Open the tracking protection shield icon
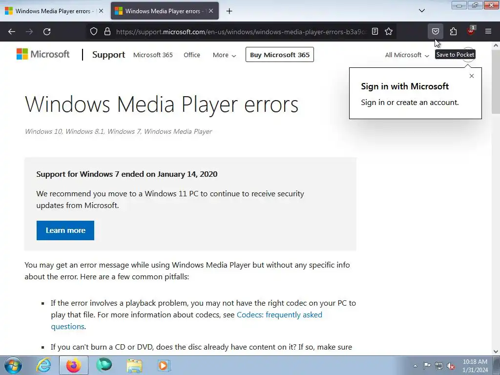This screenshot has width=500, height=375. 93,32
